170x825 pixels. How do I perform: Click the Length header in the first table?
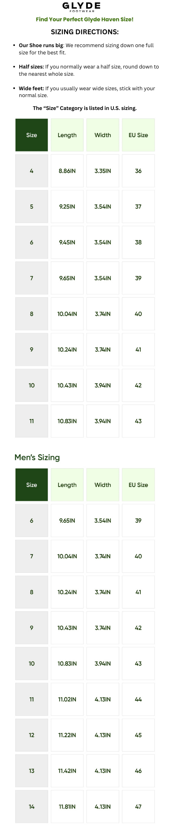tap(67, 135)
